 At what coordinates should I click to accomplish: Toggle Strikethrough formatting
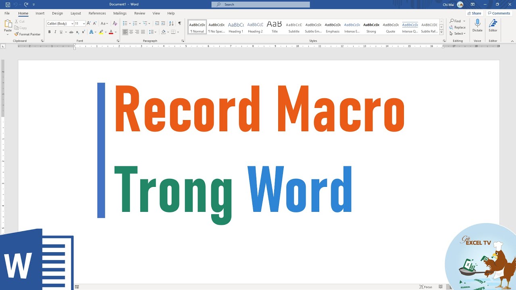pos(71,32)
